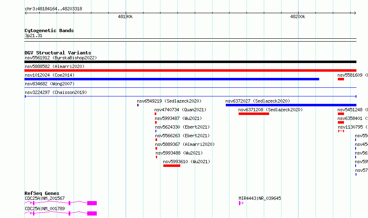Open the CDC25A|NM_201567 transcript label
Viewport: 368px width, 218px height.
[45, 198]
